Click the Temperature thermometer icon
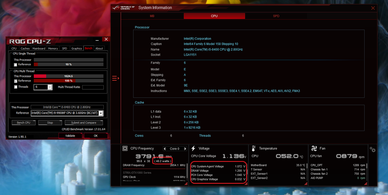The height and width of the screenshot is (195, 388). tap(253, 149)
